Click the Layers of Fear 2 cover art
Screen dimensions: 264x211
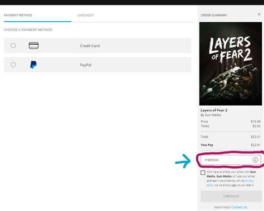tap(231, 63)
